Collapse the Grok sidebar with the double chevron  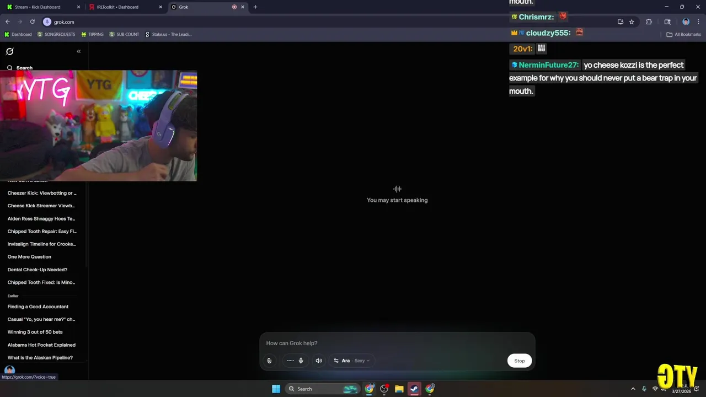point(78,51)
